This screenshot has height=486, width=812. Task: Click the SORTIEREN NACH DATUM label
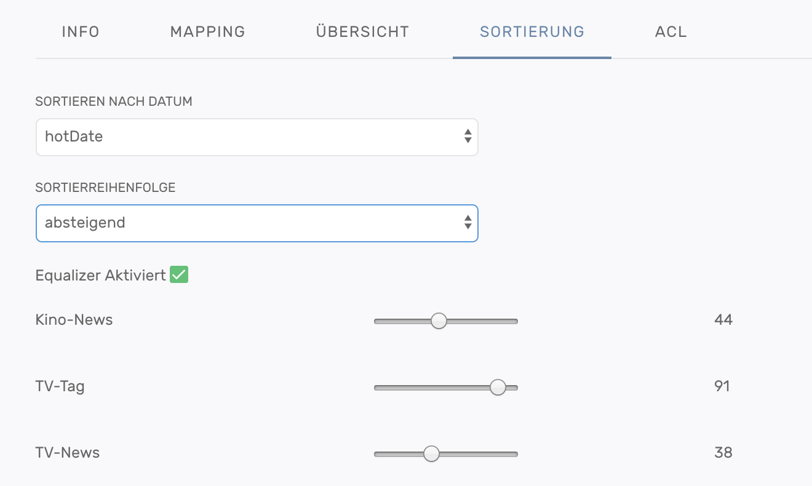[114, 102]
